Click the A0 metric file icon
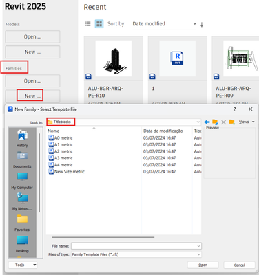 [51, 137]
